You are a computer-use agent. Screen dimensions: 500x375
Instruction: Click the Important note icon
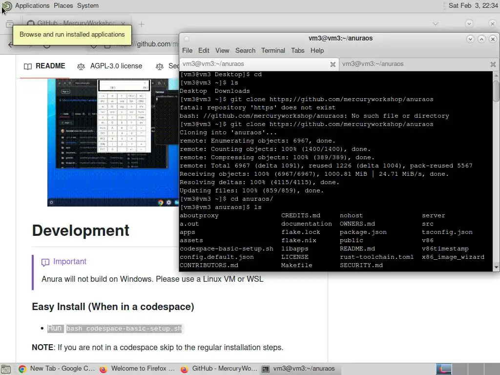[45, 262]
